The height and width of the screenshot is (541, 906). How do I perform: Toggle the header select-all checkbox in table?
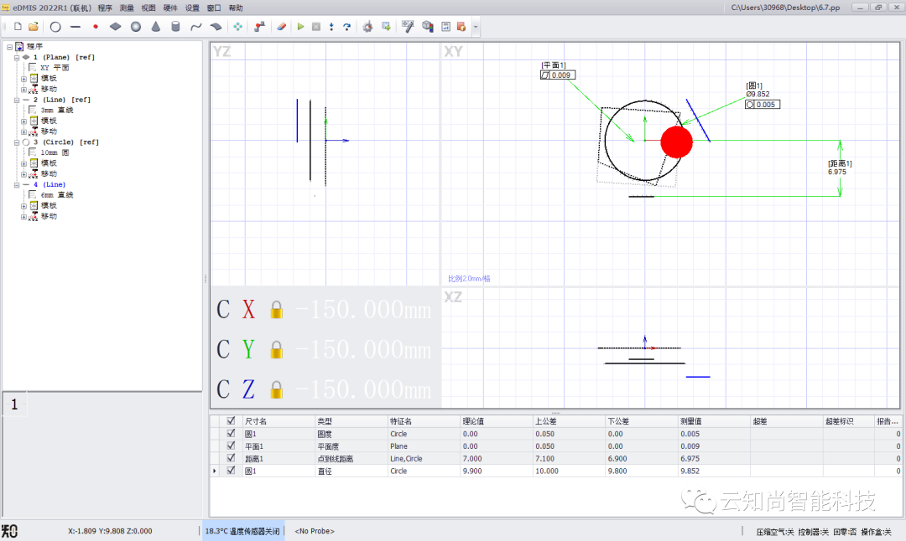[x=232, y=421]
